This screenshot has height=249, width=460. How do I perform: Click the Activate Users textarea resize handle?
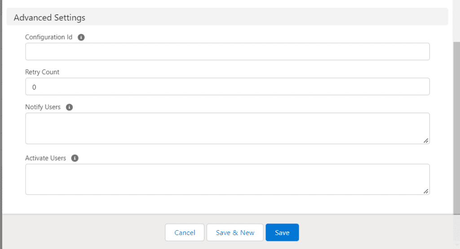[x=426, y=191]
